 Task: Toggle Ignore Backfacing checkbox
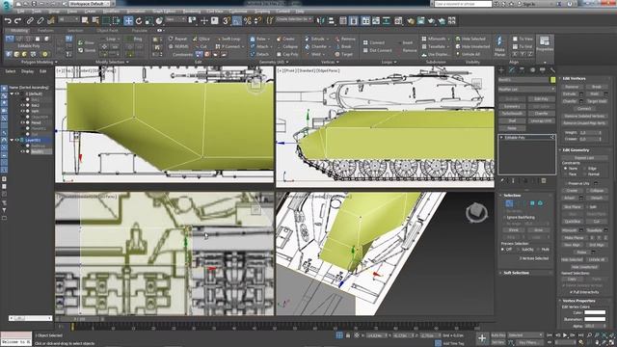point(505,217)
